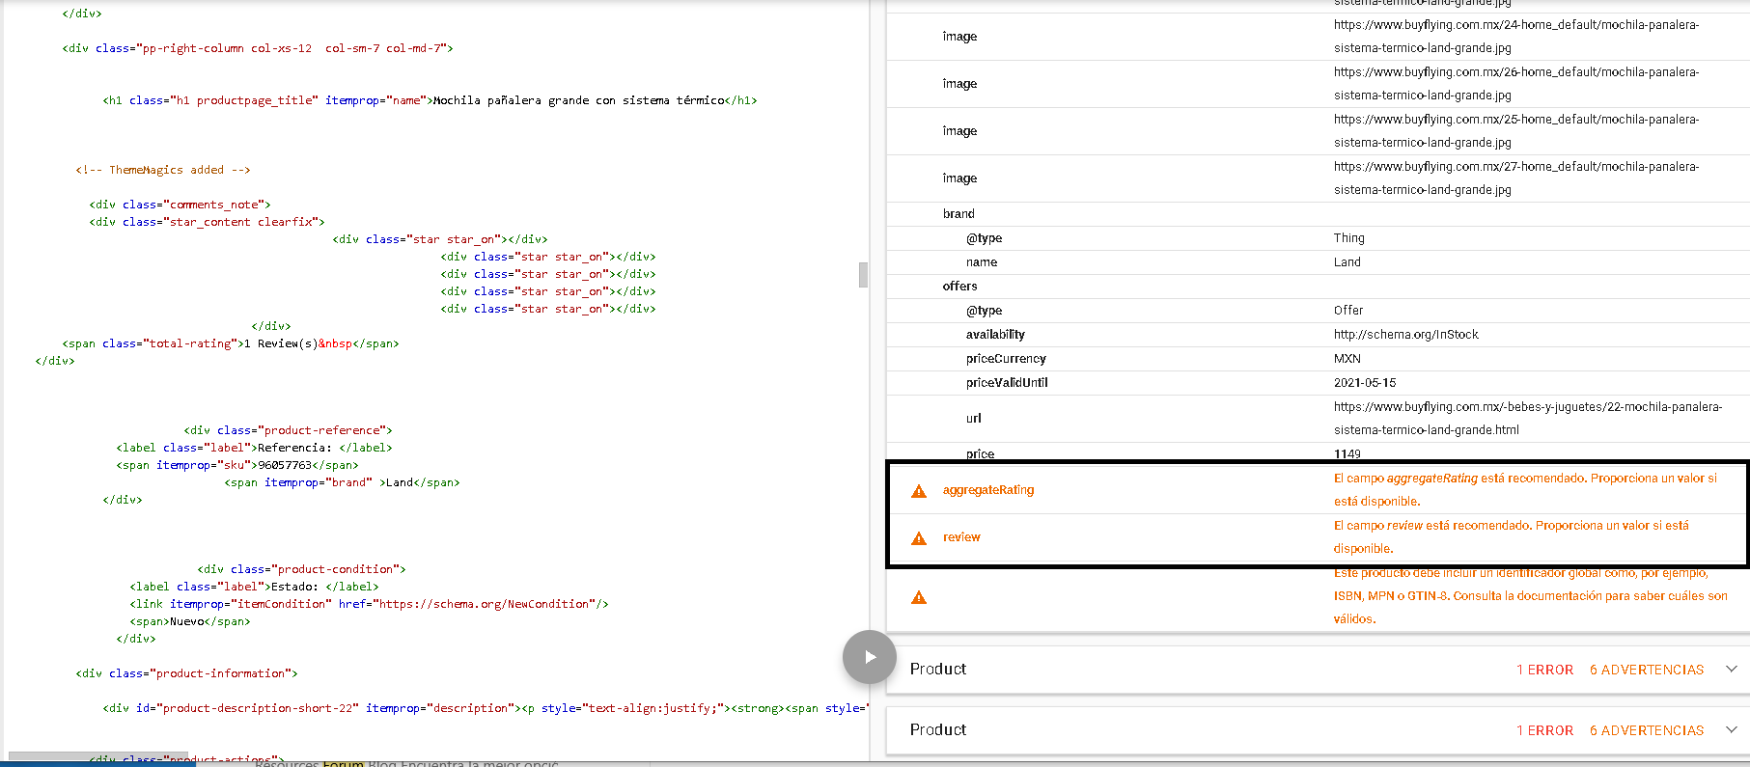
Task: Click the brand property row label
Action: tap(958, 214)
